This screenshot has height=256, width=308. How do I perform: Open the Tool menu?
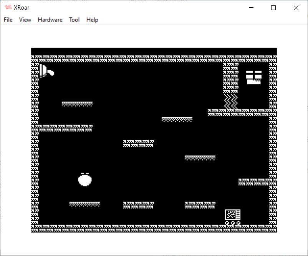pyautogui.click(x=74, y=20)
